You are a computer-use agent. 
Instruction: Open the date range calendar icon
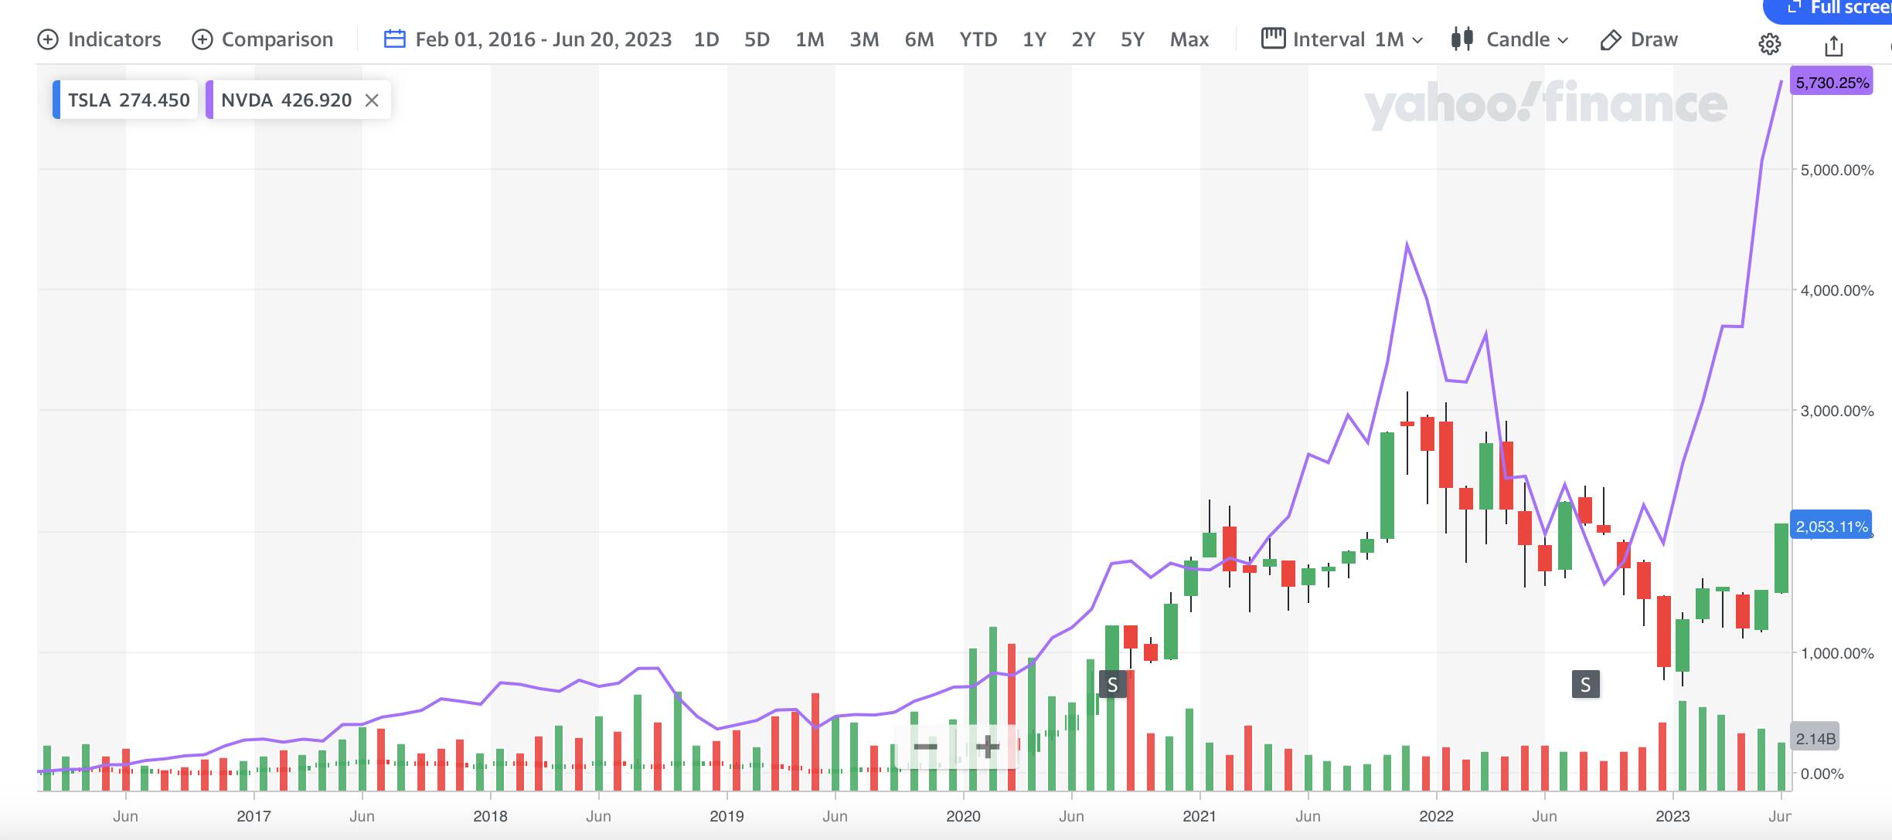coord(394,39)
